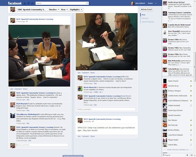Open UIUC Spanish Community page name dropdown

click(x=32, y=10)
